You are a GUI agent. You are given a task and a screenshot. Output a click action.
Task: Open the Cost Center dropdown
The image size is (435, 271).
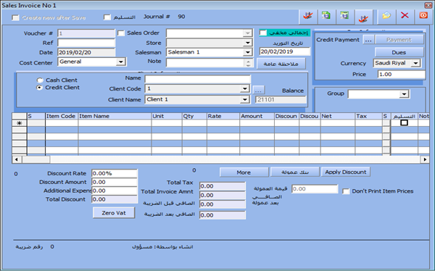pyautogui.click(x=120, y=62)
